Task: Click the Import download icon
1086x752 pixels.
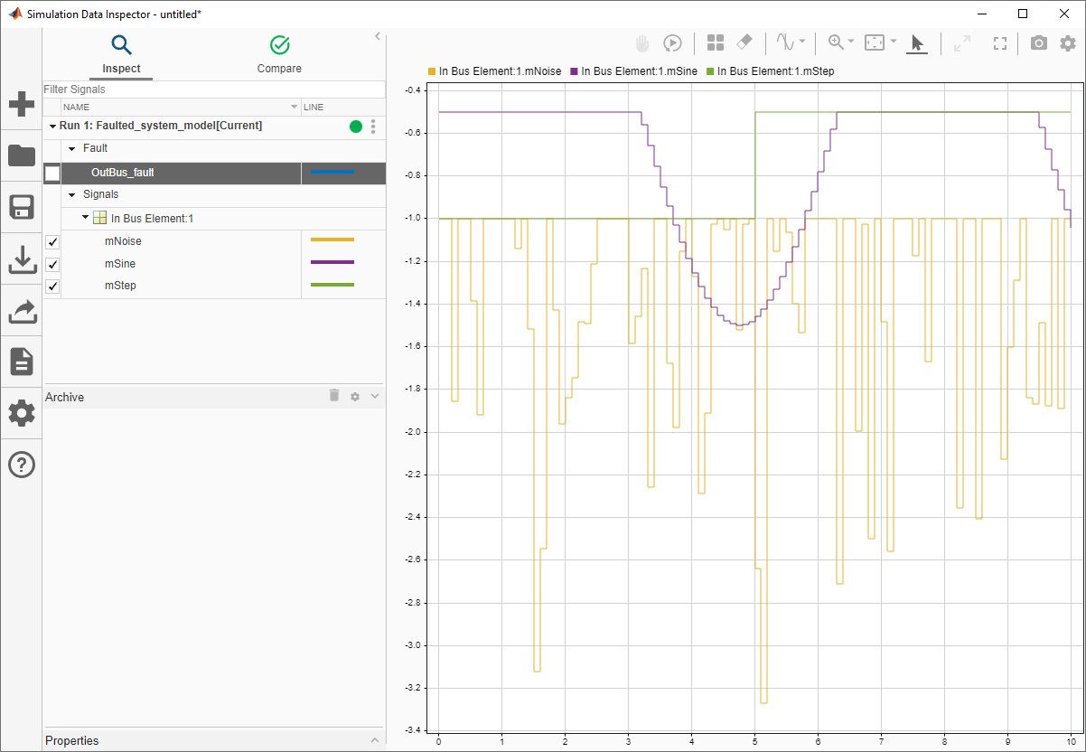Action: (21, 259)
